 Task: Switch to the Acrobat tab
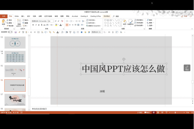point(75,16)
